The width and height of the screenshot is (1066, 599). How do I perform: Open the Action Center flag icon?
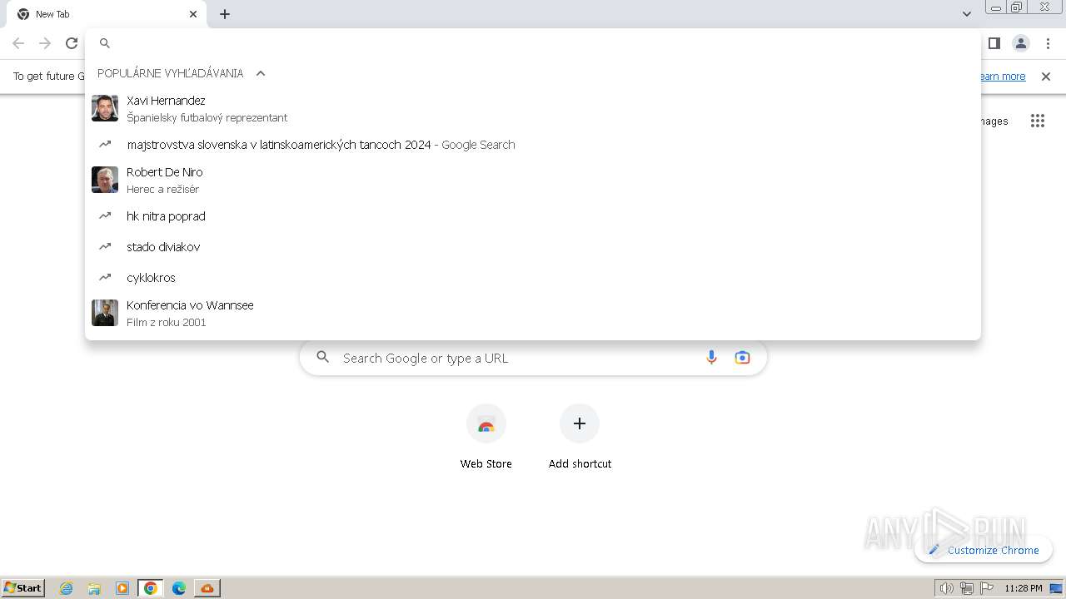pos(988,588)
